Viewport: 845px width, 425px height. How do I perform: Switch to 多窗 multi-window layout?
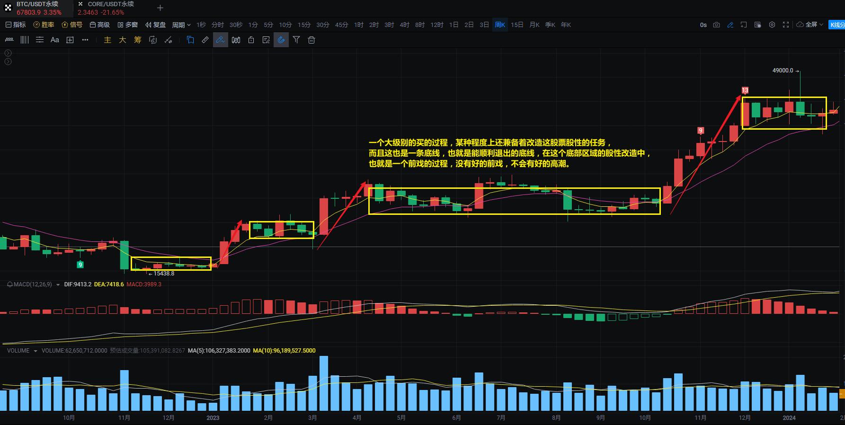[x=128, y=25]
